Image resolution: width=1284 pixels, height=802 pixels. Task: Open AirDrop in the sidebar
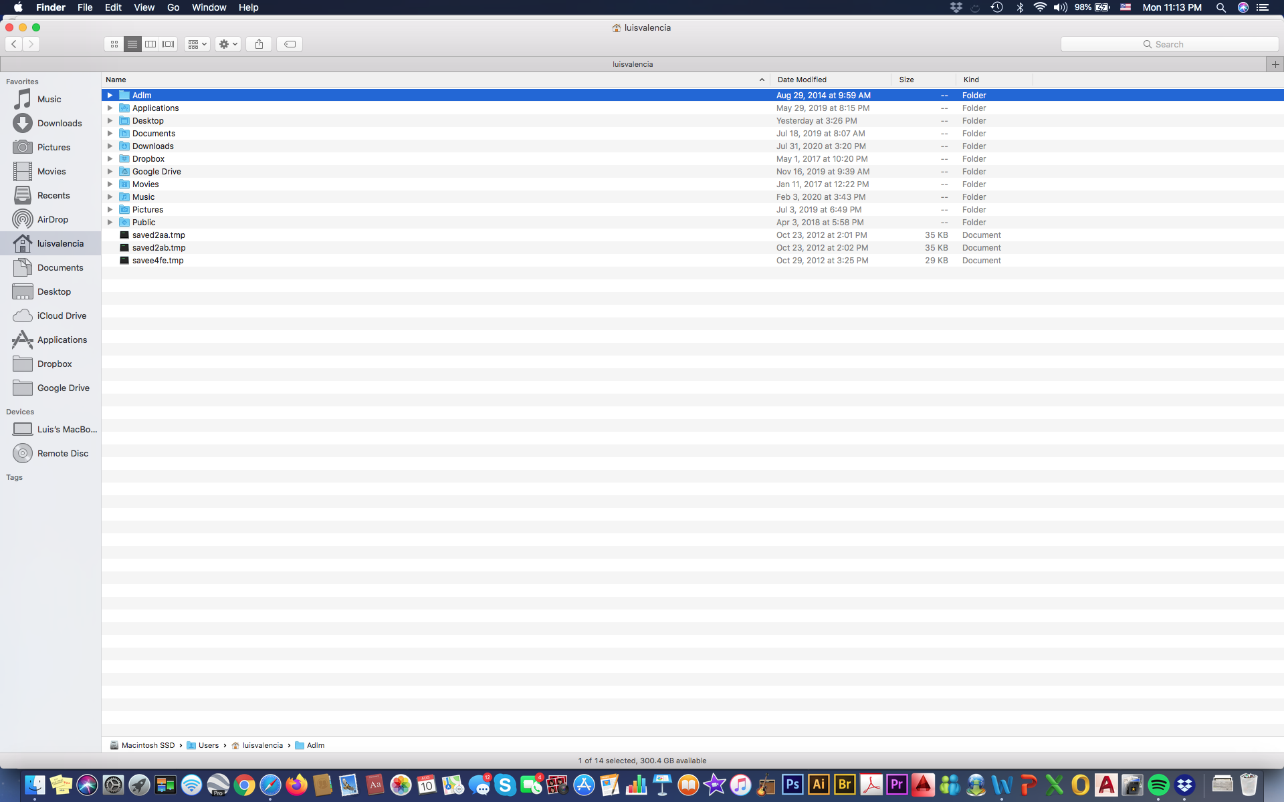(x=52, y=219)
